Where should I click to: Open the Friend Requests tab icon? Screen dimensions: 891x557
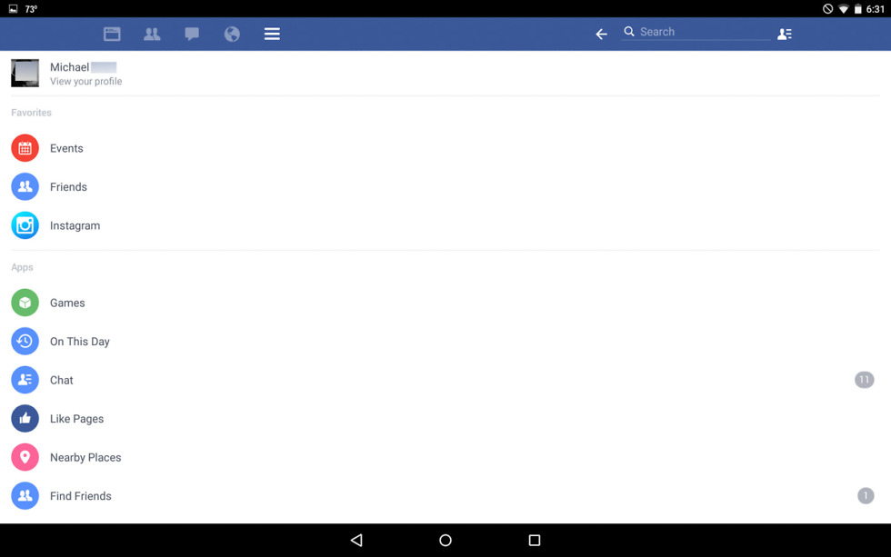pos(152,34)
